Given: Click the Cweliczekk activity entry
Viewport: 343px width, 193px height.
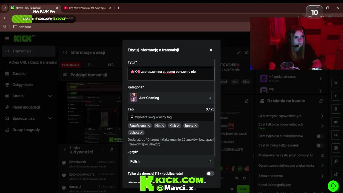Looking at the screenshot, I should point(88,164).
